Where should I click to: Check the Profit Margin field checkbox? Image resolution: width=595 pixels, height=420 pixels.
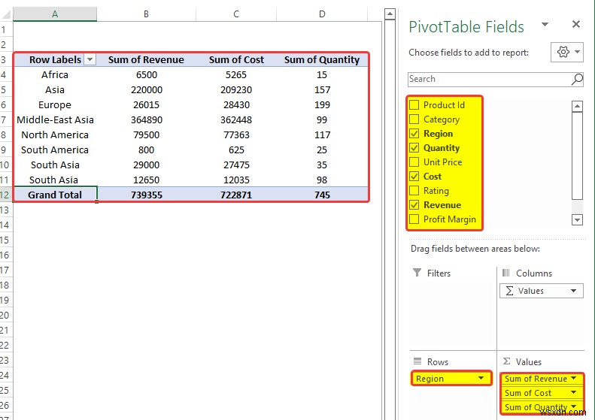[x=414, y=219]
